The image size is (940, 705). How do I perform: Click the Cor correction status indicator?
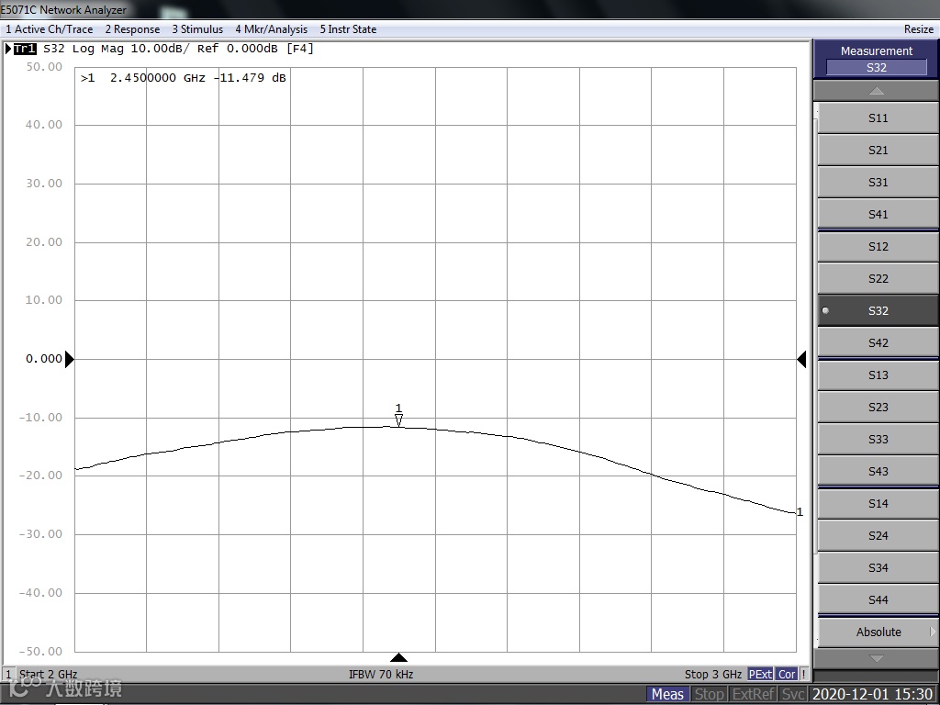[787, 674]
